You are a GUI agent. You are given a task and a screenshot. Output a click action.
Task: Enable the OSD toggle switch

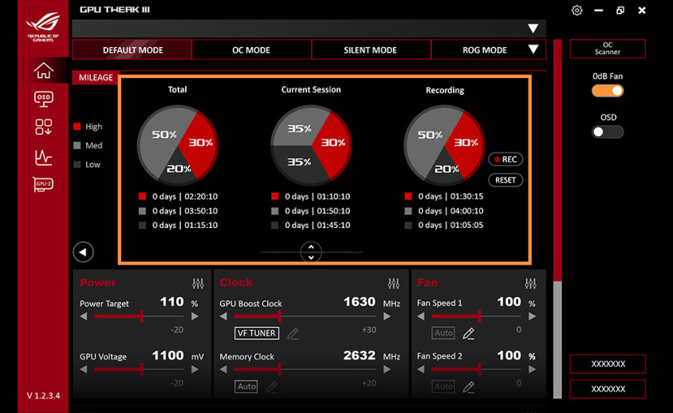[607, 132]
